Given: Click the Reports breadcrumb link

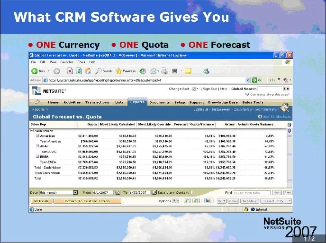Looking at the screenshot, I should click(38, 109).
